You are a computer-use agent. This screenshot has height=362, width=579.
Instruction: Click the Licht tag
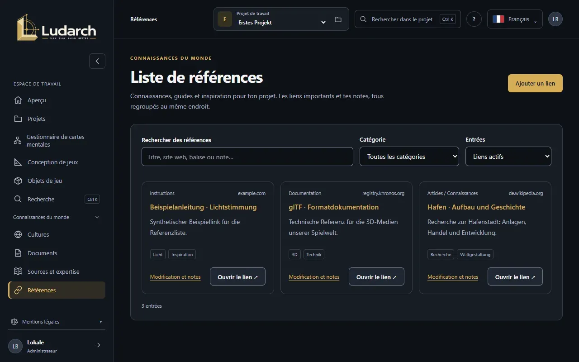(158, 254)
